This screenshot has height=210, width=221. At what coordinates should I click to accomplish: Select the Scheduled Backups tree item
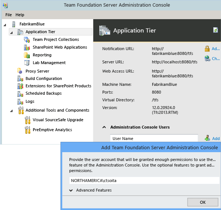pyautogui.click(x=43, y=93)
